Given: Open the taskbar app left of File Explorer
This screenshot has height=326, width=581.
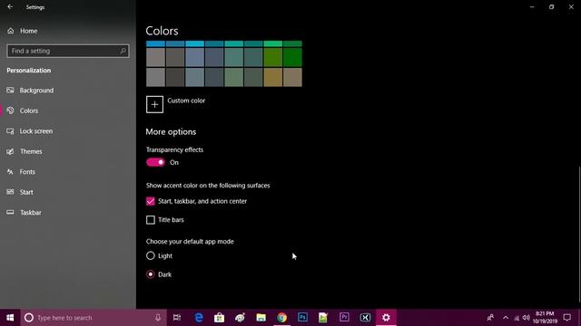Looking at the screenshot, I should pos(240,318).
